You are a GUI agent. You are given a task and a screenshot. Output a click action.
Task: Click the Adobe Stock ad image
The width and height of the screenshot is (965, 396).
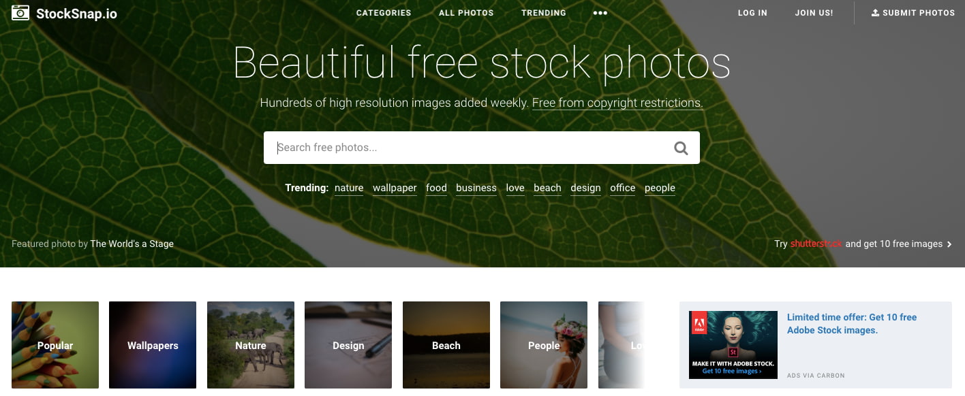tap(733, 344)
